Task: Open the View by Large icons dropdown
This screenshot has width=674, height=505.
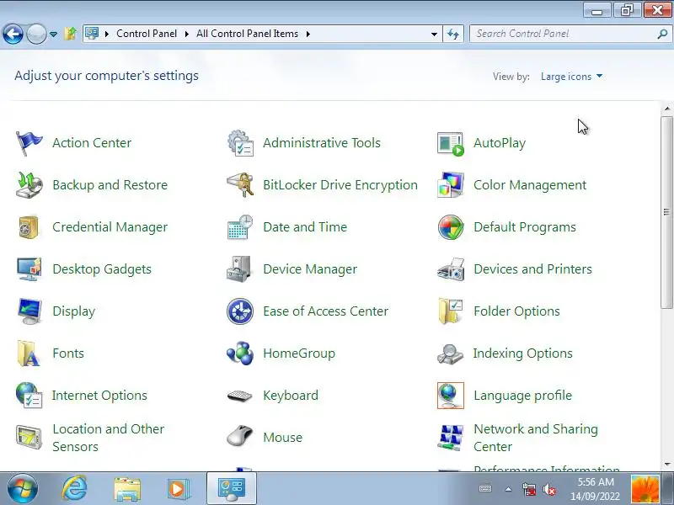Action: (x=571, y=77)
